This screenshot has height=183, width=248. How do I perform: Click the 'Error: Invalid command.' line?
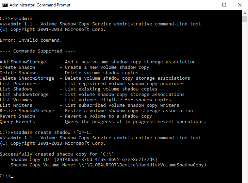pyautogui.click(x=31, y=40)
